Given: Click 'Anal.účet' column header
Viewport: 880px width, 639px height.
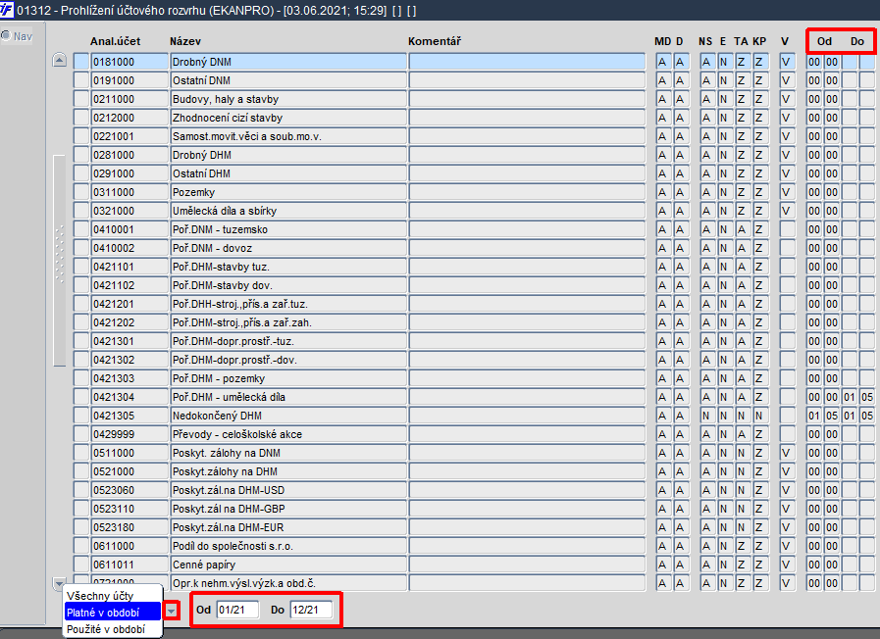Looking at the screenshot, I should point(115,41).
